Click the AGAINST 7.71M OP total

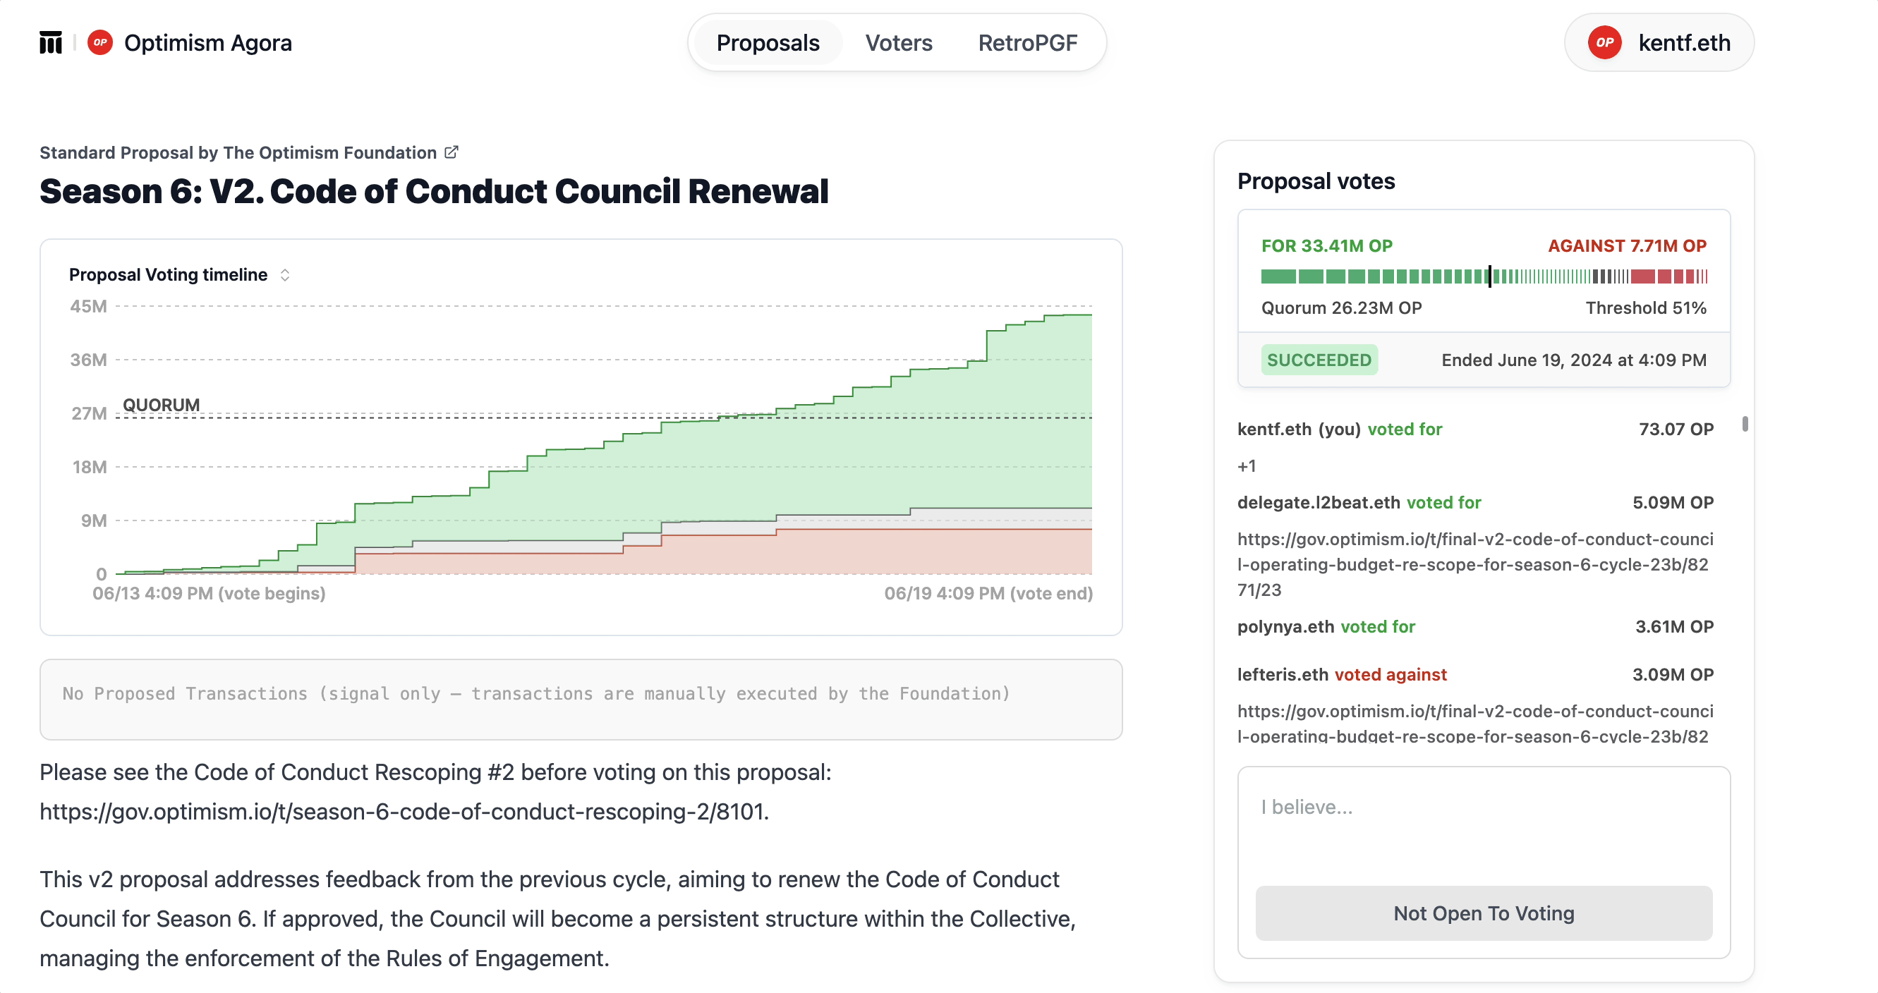click(x=1626, y=245)
